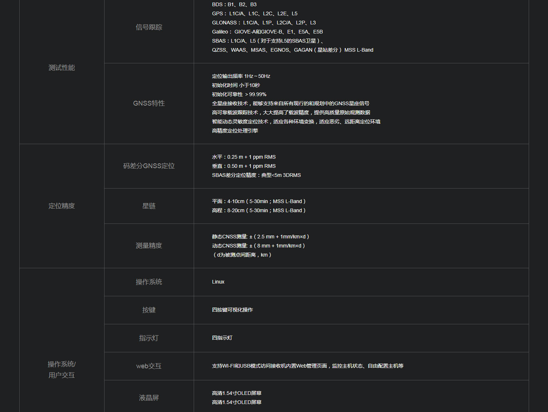Click 四按键可视化操作 text
The width and height of the screenshot is (548, 412).
tap(232, 310)
